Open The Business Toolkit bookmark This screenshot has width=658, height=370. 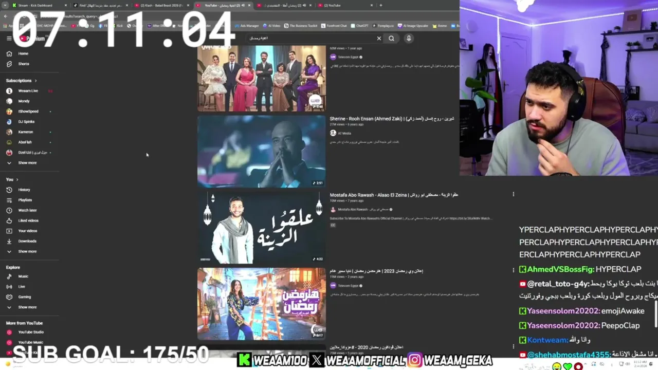click(301, 25)
